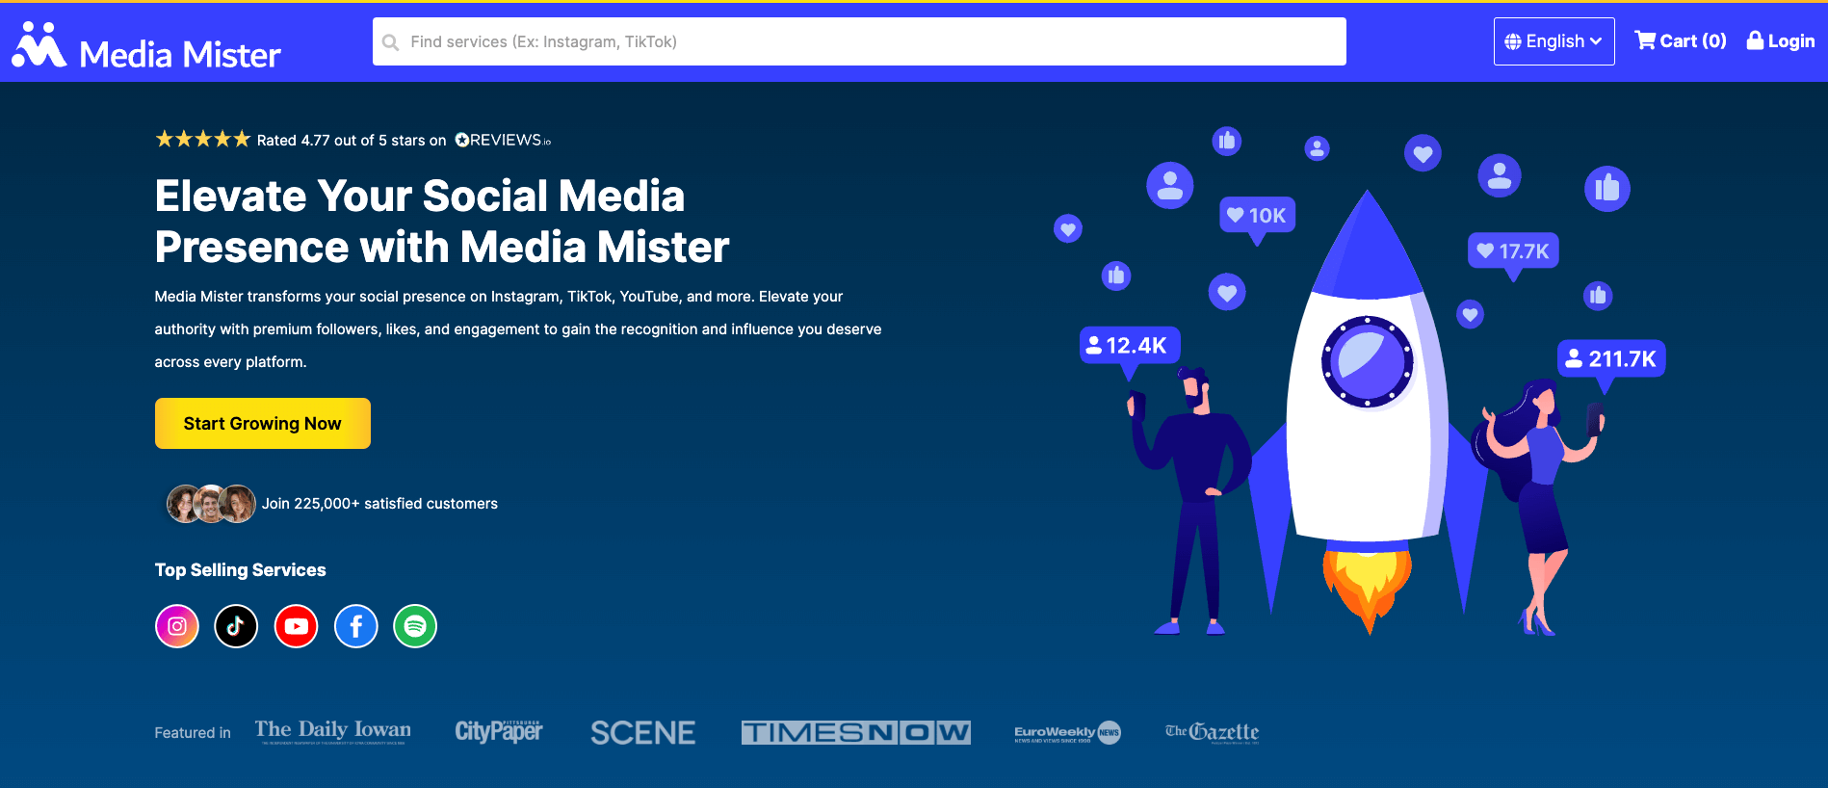This screenshot has height=788, width=1828.
Task: Click the EuroWeekly News logo
Action: 1067,733
